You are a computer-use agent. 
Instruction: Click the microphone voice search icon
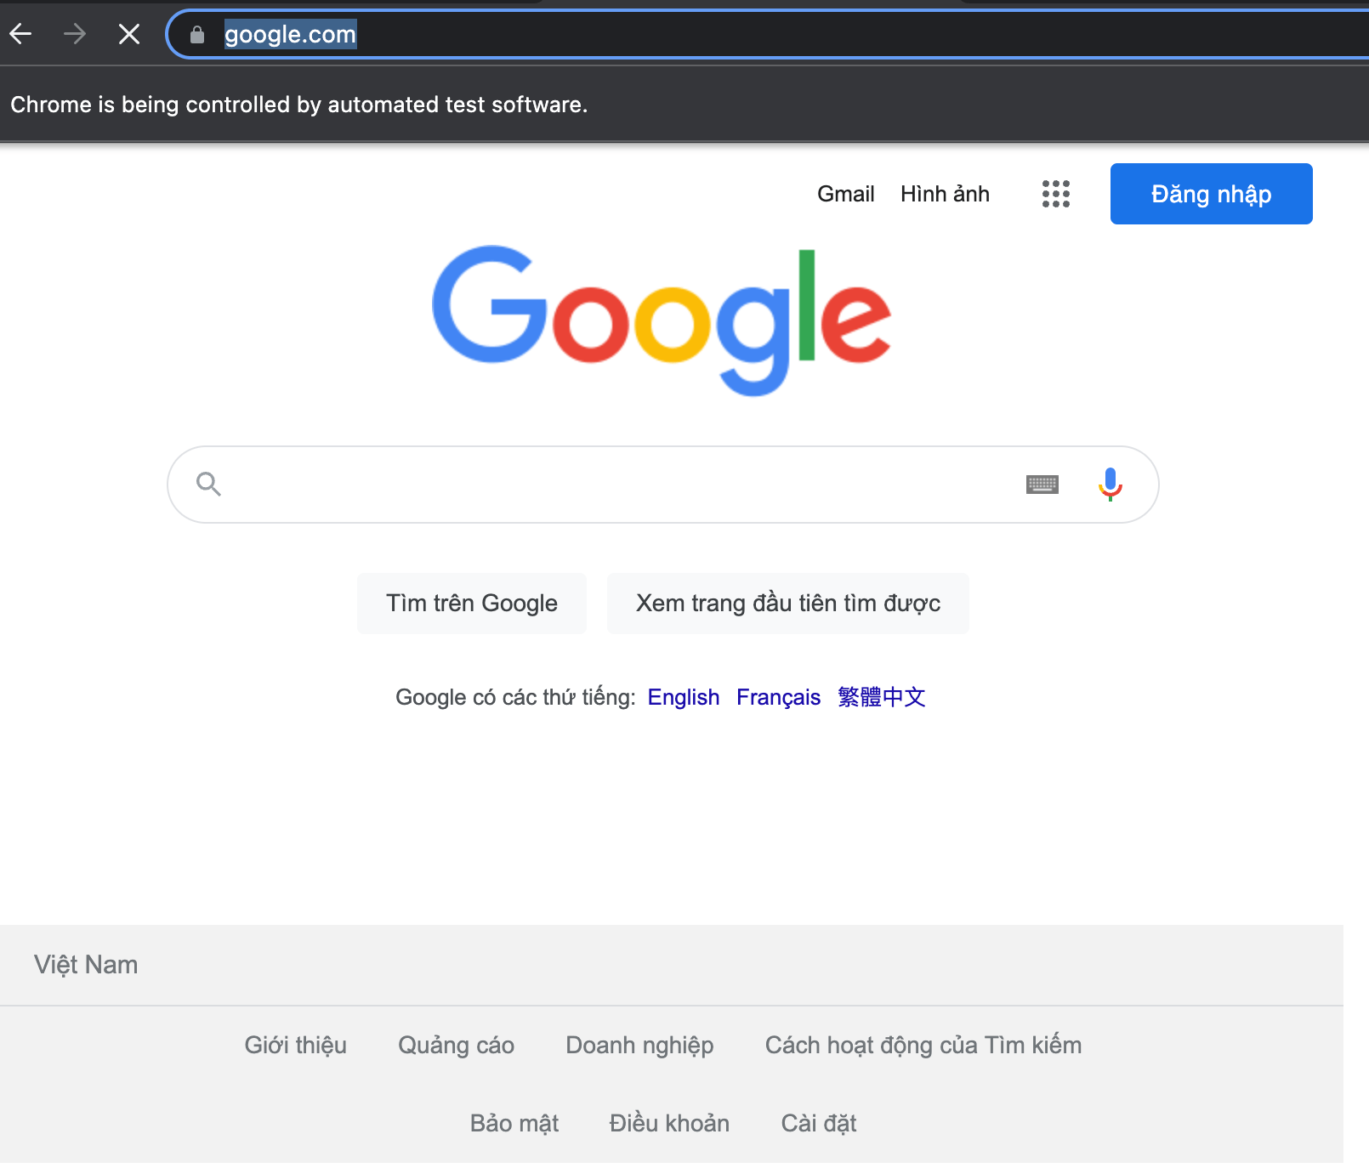pyautogui.click(x=1110, y=484)
